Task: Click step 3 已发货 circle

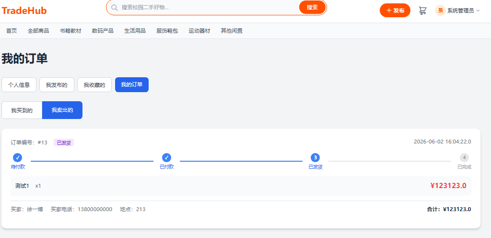Action: click(316, 157)
